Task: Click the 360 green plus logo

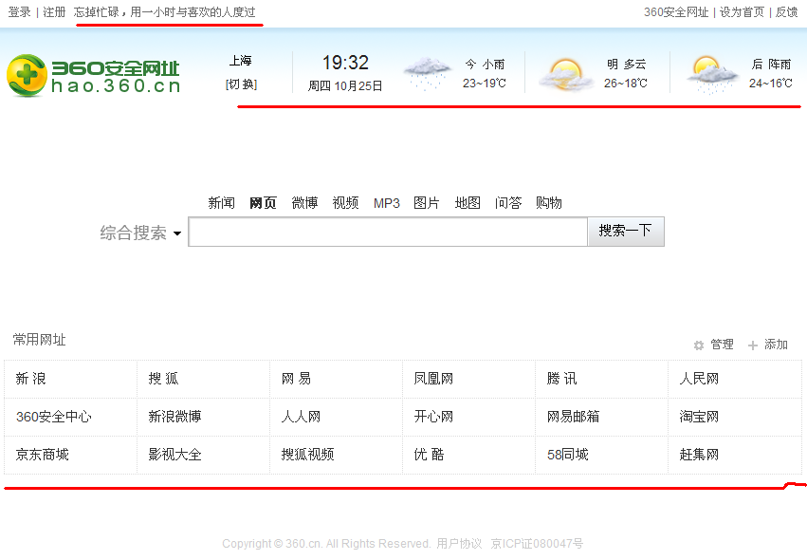Action: click(x=27, y=75)
